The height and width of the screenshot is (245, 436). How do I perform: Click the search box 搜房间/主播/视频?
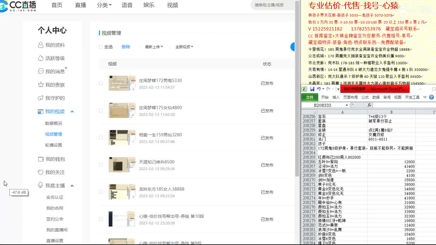[x=272, y=5]
